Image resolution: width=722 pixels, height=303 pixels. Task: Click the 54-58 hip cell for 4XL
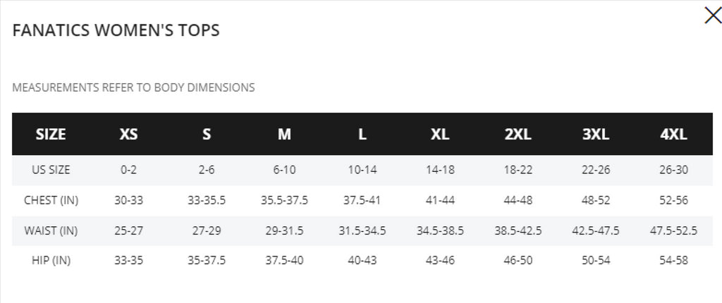(x=673, y=260)
